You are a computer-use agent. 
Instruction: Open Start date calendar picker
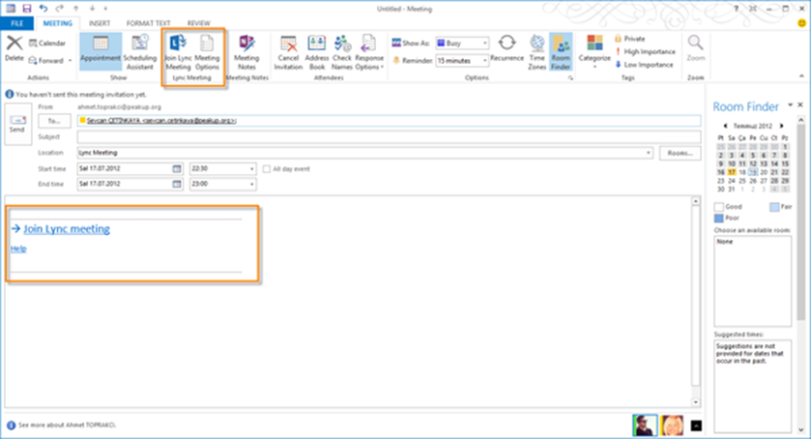pyautogui.click(x=177, y=169)
